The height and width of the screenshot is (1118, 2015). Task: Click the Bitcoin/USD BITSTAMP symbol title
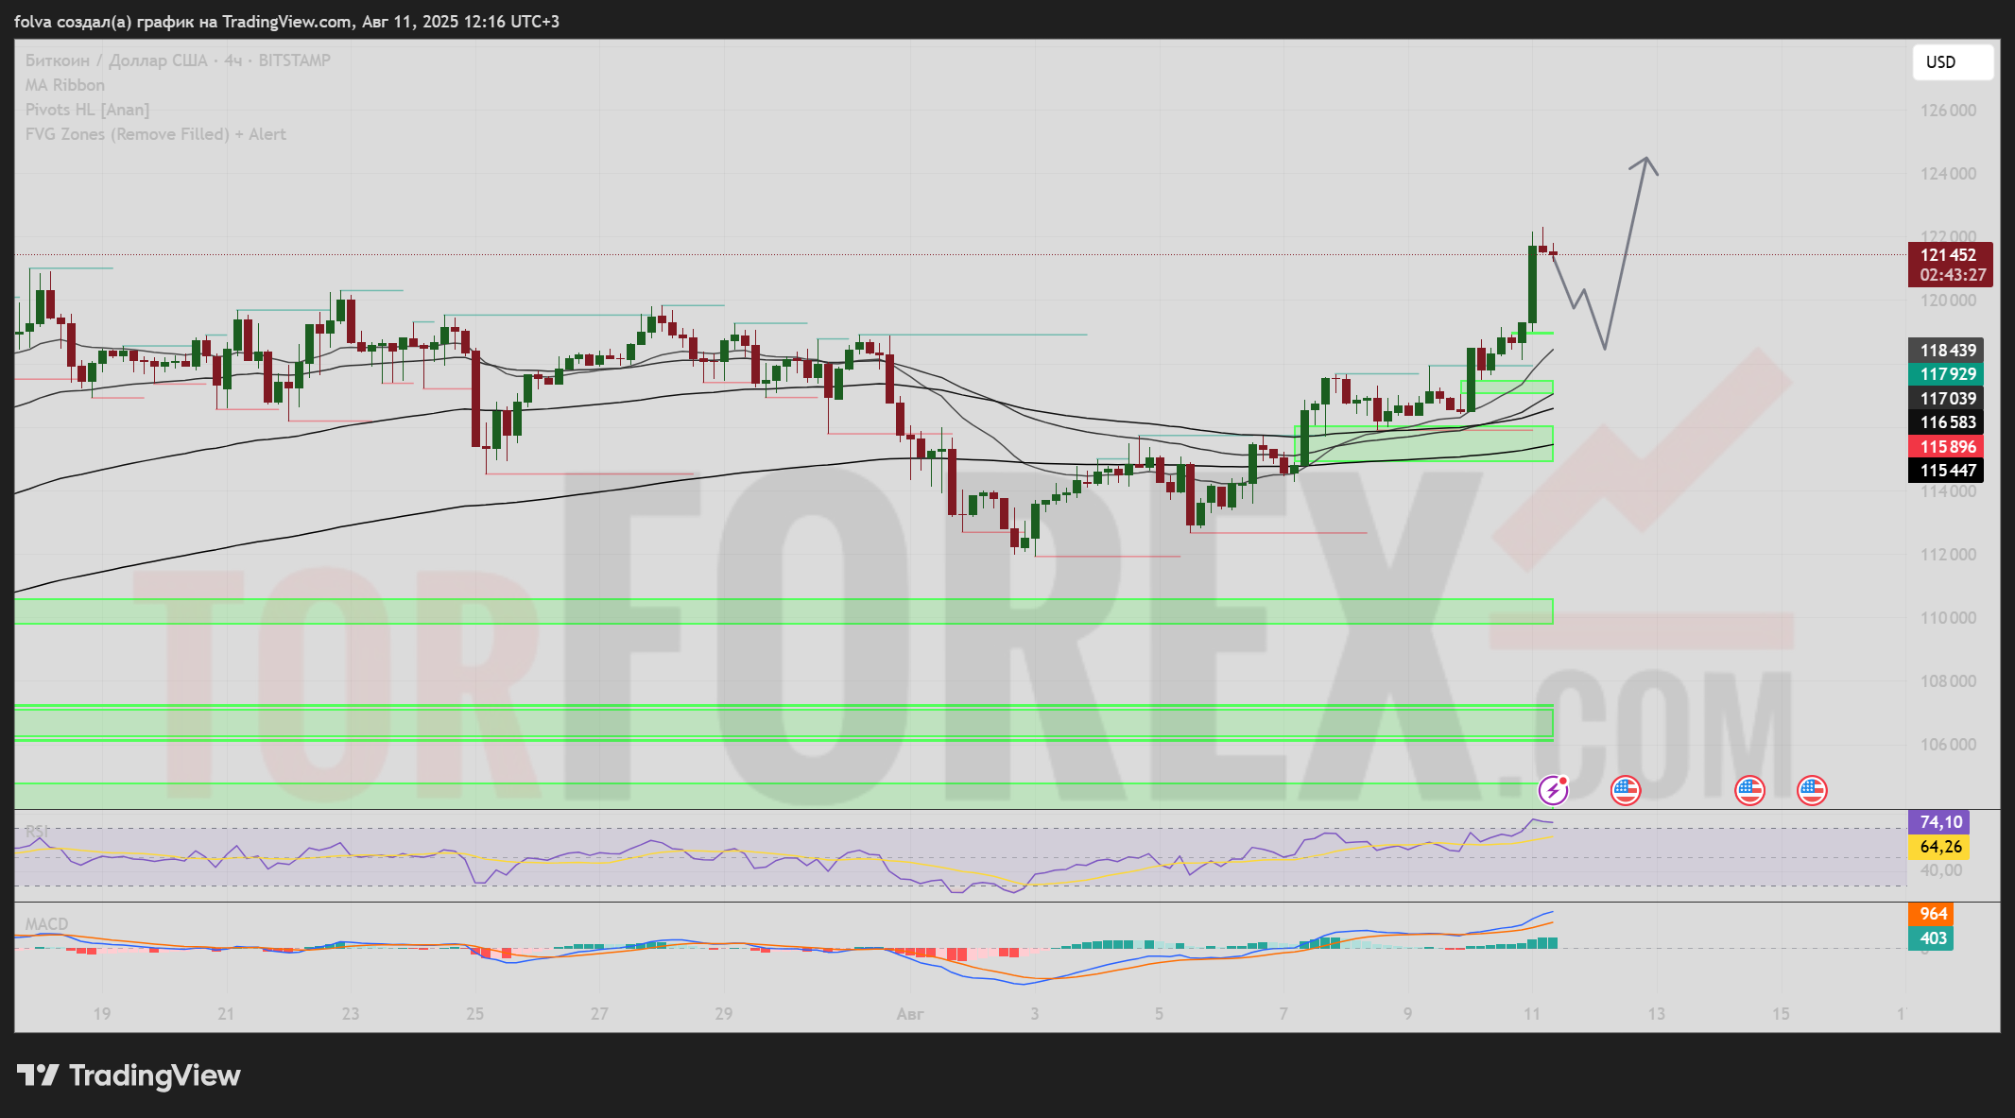(x=178, y=60)
